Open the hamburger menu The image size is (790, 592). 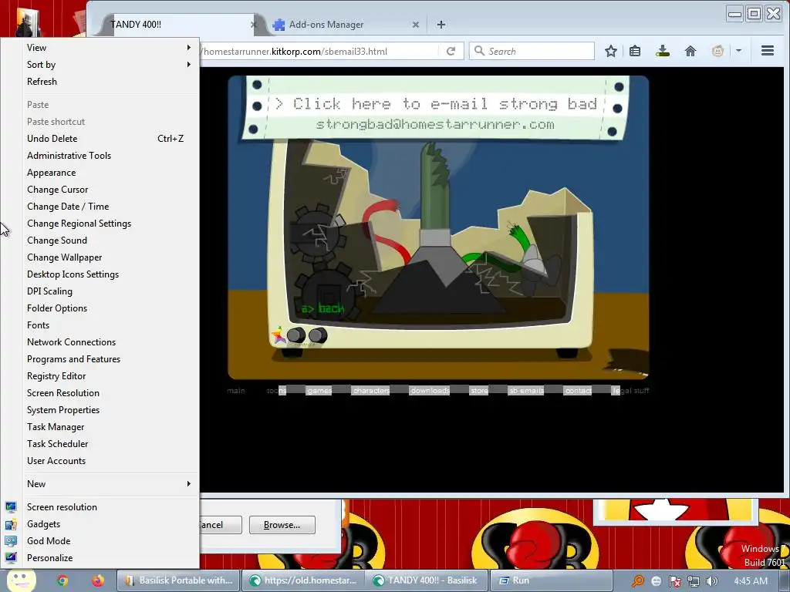(768, 51)
